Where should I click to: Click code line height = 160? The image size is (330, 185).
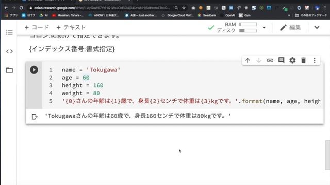[x=82, y=85]
